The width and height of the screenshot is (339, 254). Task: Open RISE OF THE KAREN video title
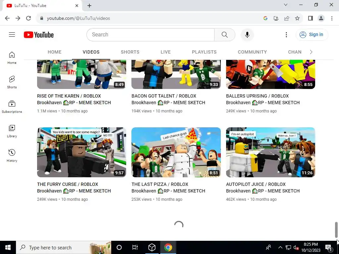tap(74, 99)
